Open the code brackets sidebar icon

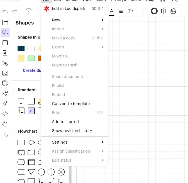pyautogui.click(x=5, y=114)
